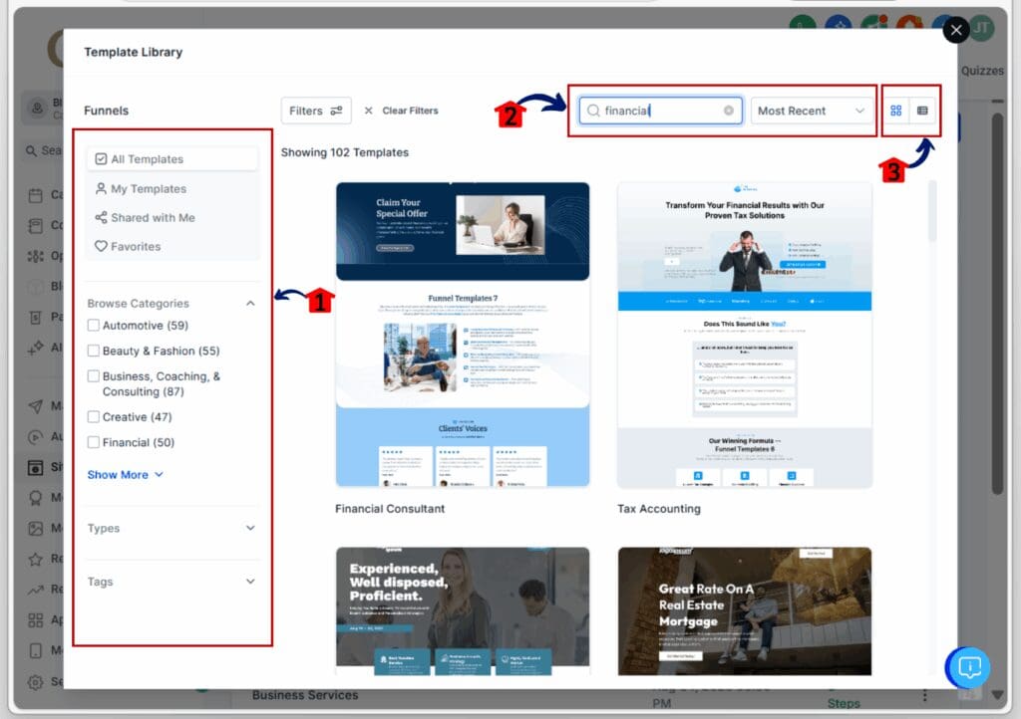Tick the Financial category checkbox
This screenshot has width=1021, height=719.
pos(94,442)
